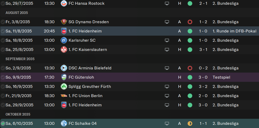Click the DSC Arminia Bielefeld badge

[x=64, y=68]
